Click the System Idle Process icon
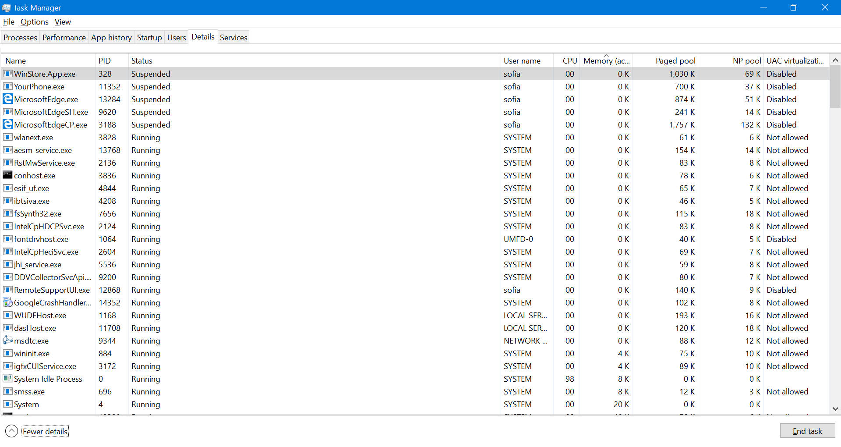 (7, 379)
